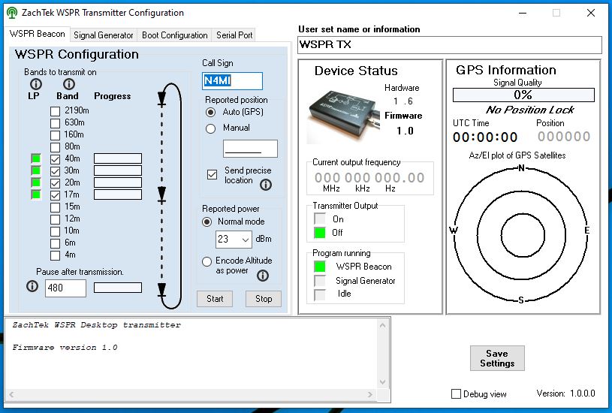This screenshot has height=413, width=612.
Task: Select Normal mode reported power
Action: [207, 222]
